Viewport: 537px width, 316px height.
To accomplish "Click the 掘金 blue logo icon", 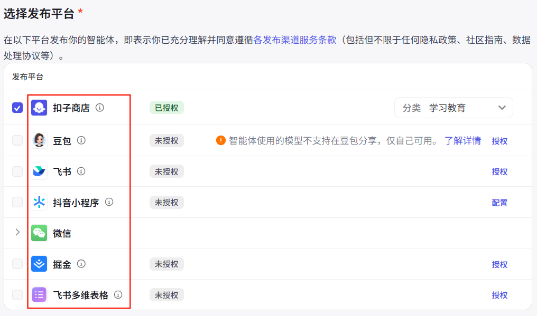I will click(x=39, y=264).
